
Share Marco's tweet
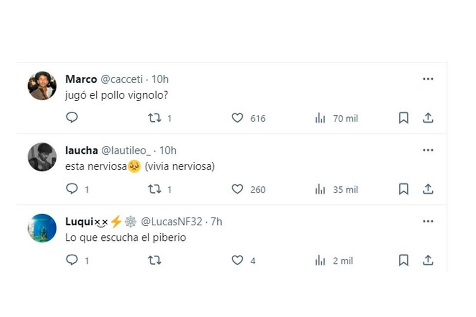(x=428, y=118)
